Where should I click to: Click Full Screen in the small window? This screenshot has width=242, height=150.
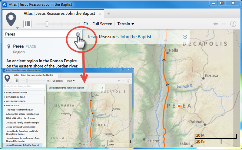click(x=57, y=81)
